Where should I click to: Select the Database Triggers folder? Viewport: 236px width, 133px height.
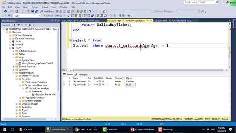30,104
